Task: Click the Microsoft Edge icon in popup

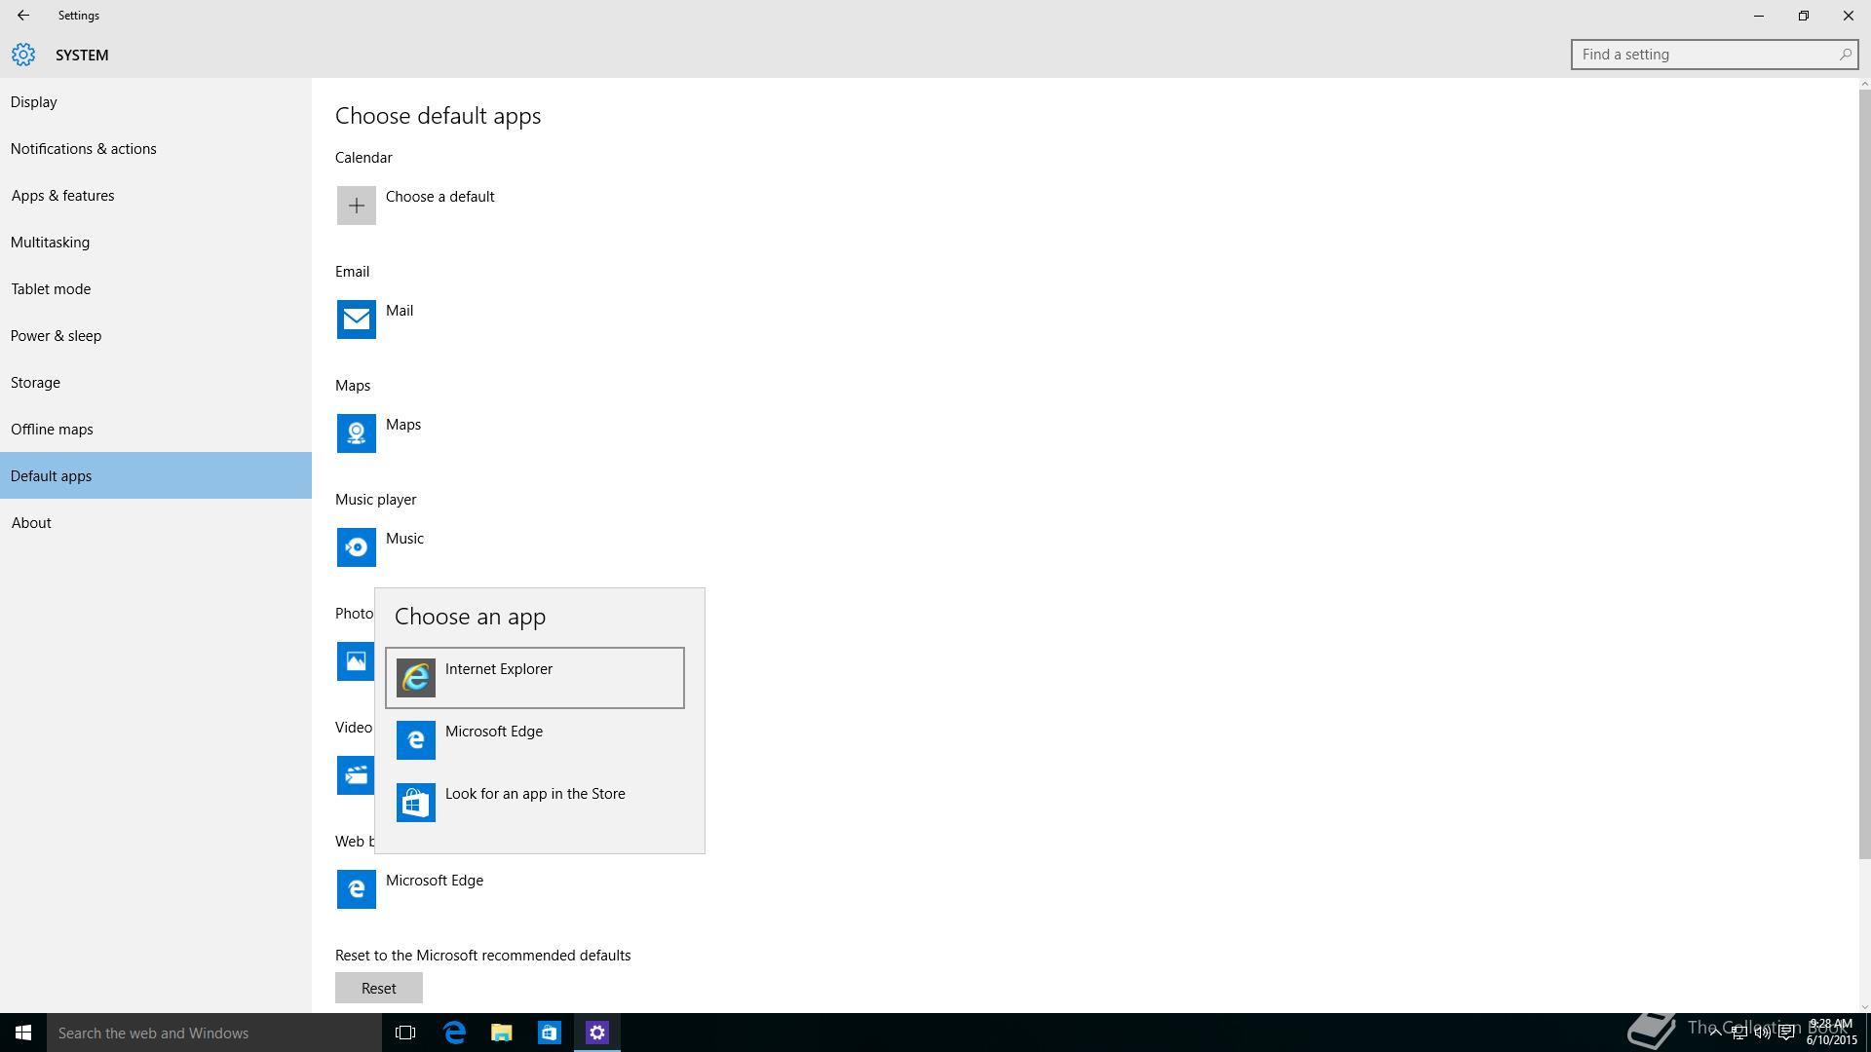Action: (x=416, y=740)
